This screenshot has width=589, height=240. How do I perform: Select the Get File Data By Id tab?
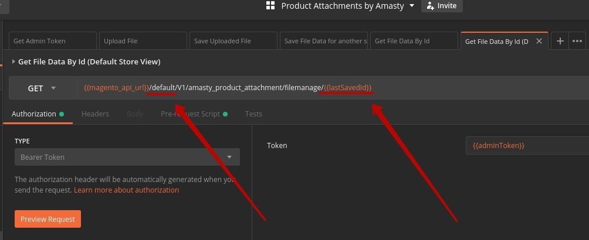pyautogui.click(x=414, y=41)
